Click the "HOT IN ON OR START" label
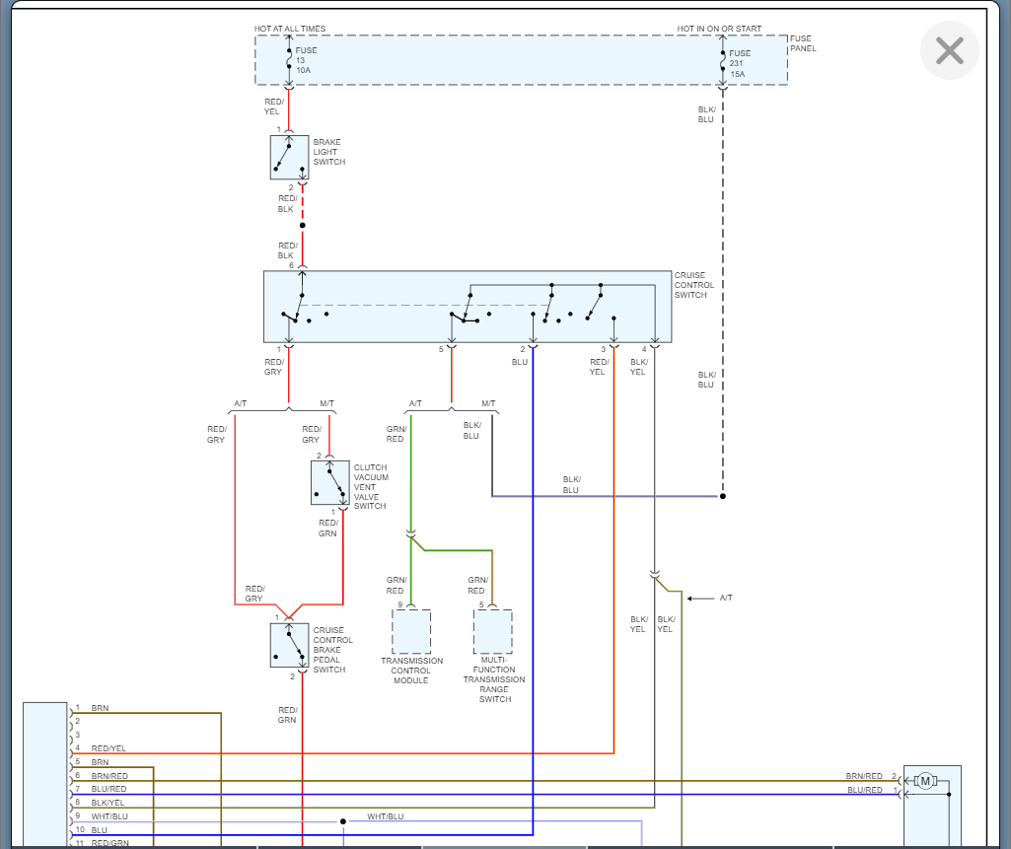The image size is (1011, 849). [x=719, y=29]
